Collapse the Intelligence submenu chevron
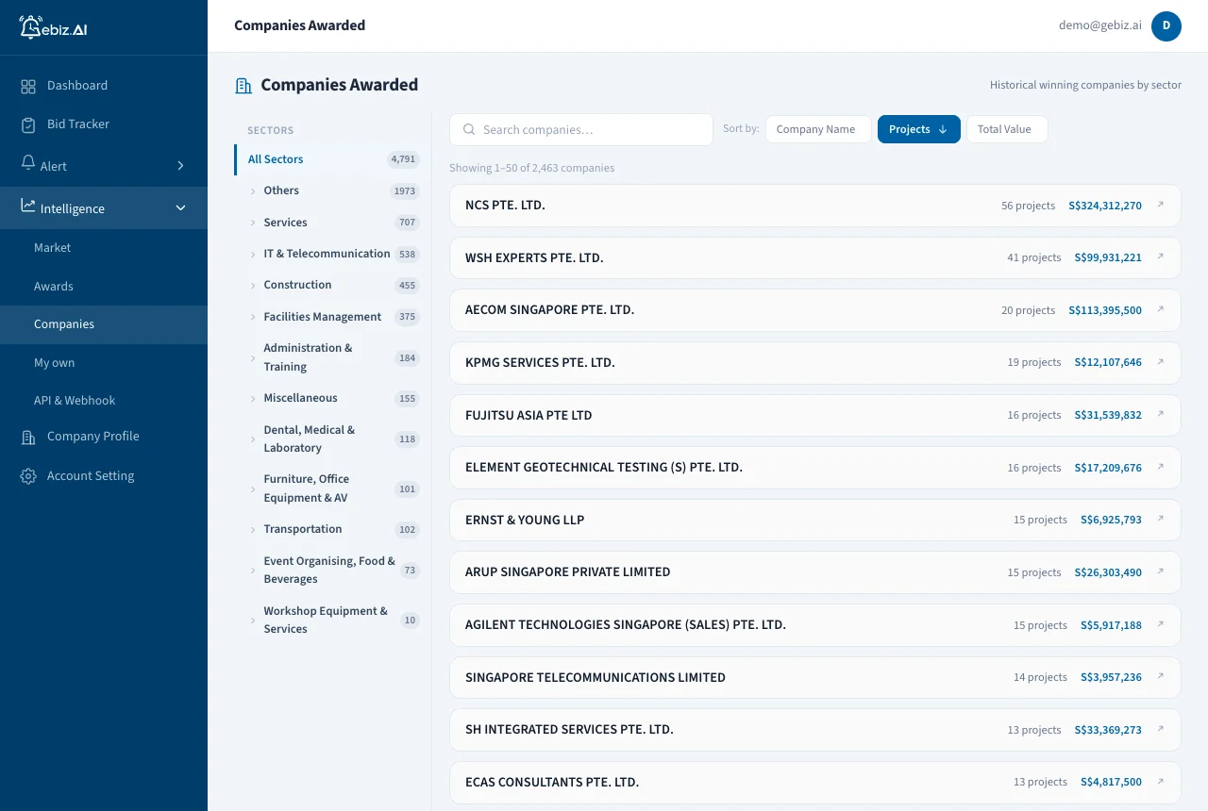 181,208
